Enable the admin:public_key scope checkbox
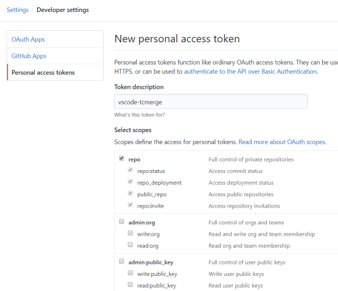Image resolution: width=338 pixels, height=291 pixels. pyautogui.click(x=122, y=261)
